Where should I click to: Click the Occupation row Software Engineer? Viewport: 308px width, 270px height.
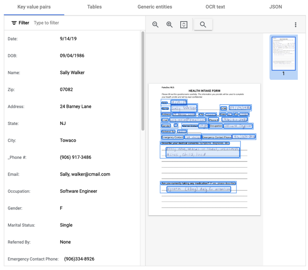click(x=72, y=191)
